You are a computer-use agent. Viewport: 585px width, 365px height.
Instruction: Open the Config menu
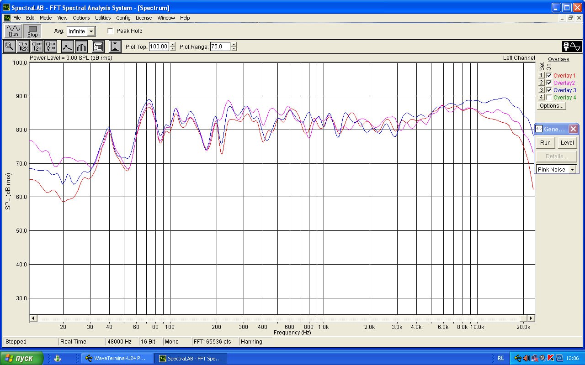point(123,18)
